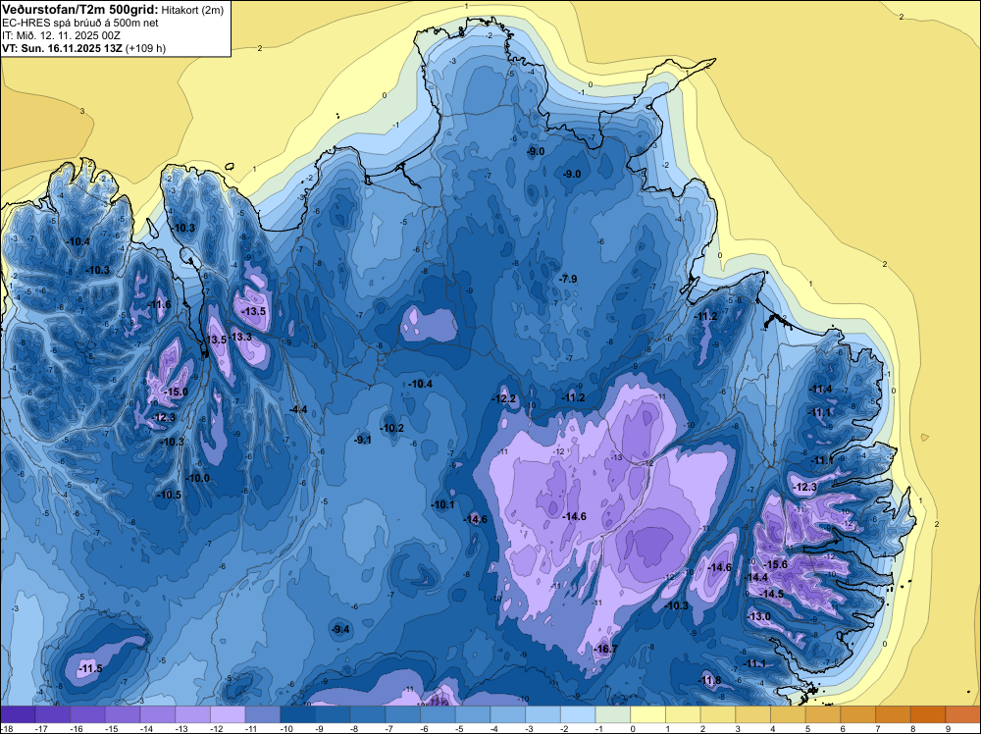Click the -9.4 temperature label

tap(340, 630)
